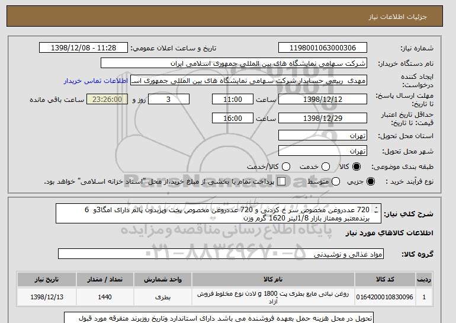
Task: Click the remaining time 23:26:00 field
Action: pyautogui.click(x=107, y=99)
